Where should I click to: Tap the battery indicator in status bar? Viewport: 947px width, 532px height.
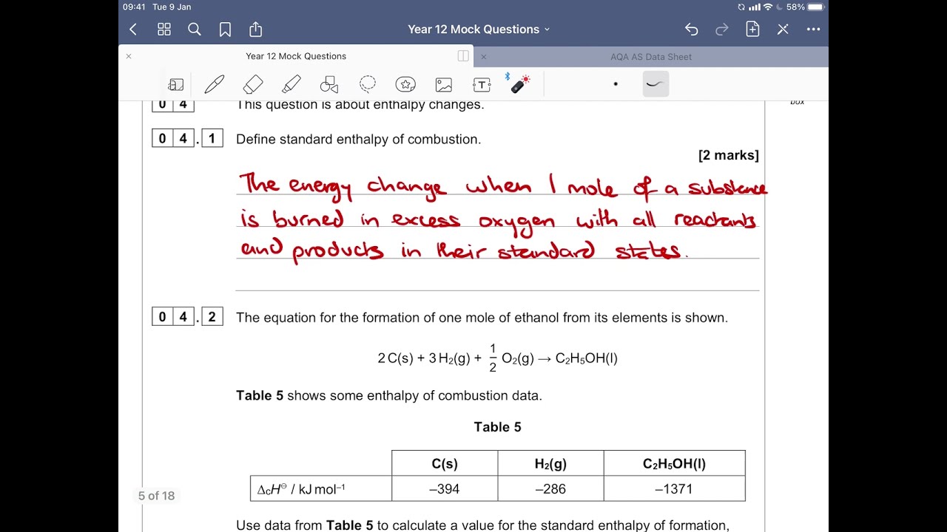(815, 7)
